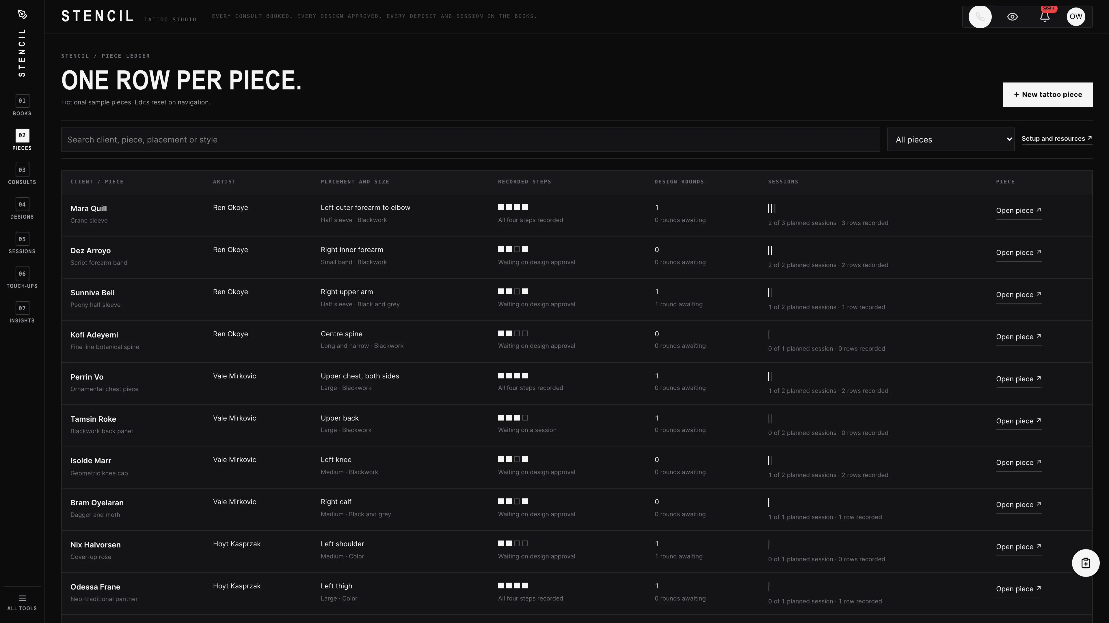Screen dimensions: 1109x623
Task: Go to 02 Pieces section
Action: point(22,140)
